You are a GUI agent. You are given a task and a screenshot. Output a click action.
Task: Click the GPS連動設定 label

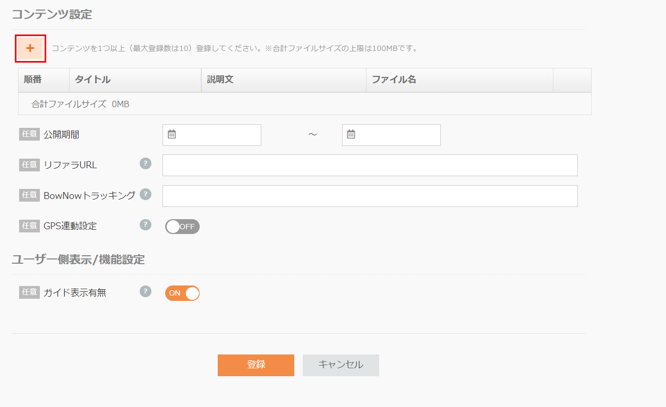[x=70, y=226]
